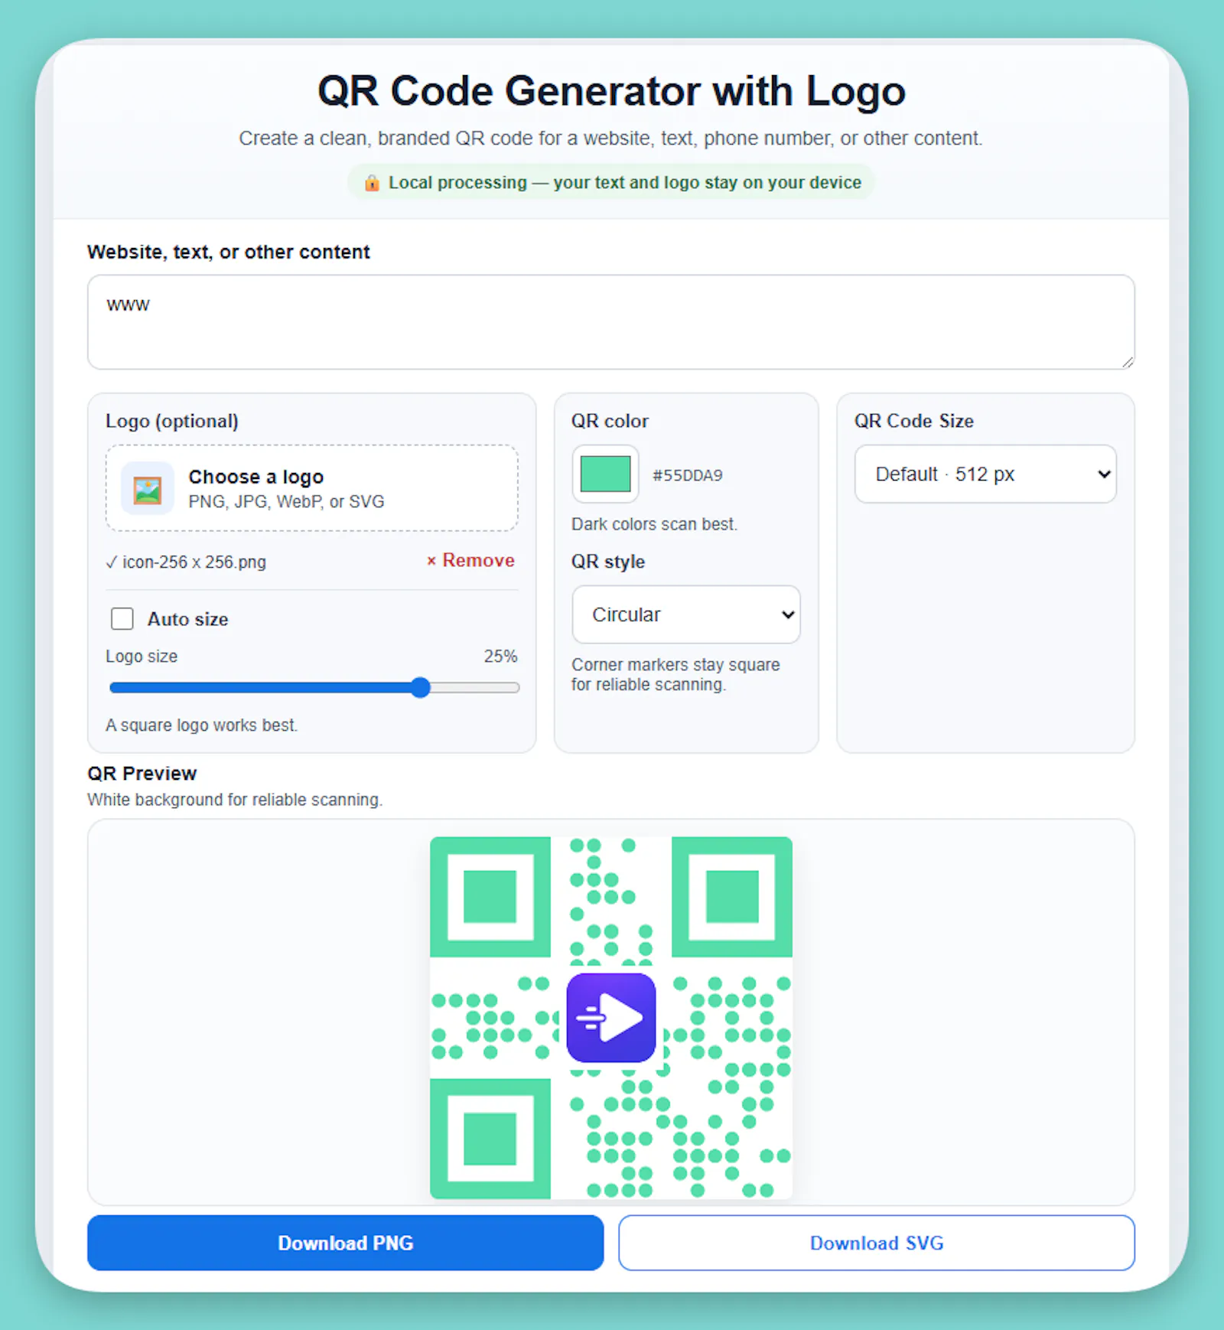Click the QR Preview heading

coord(142,774)
